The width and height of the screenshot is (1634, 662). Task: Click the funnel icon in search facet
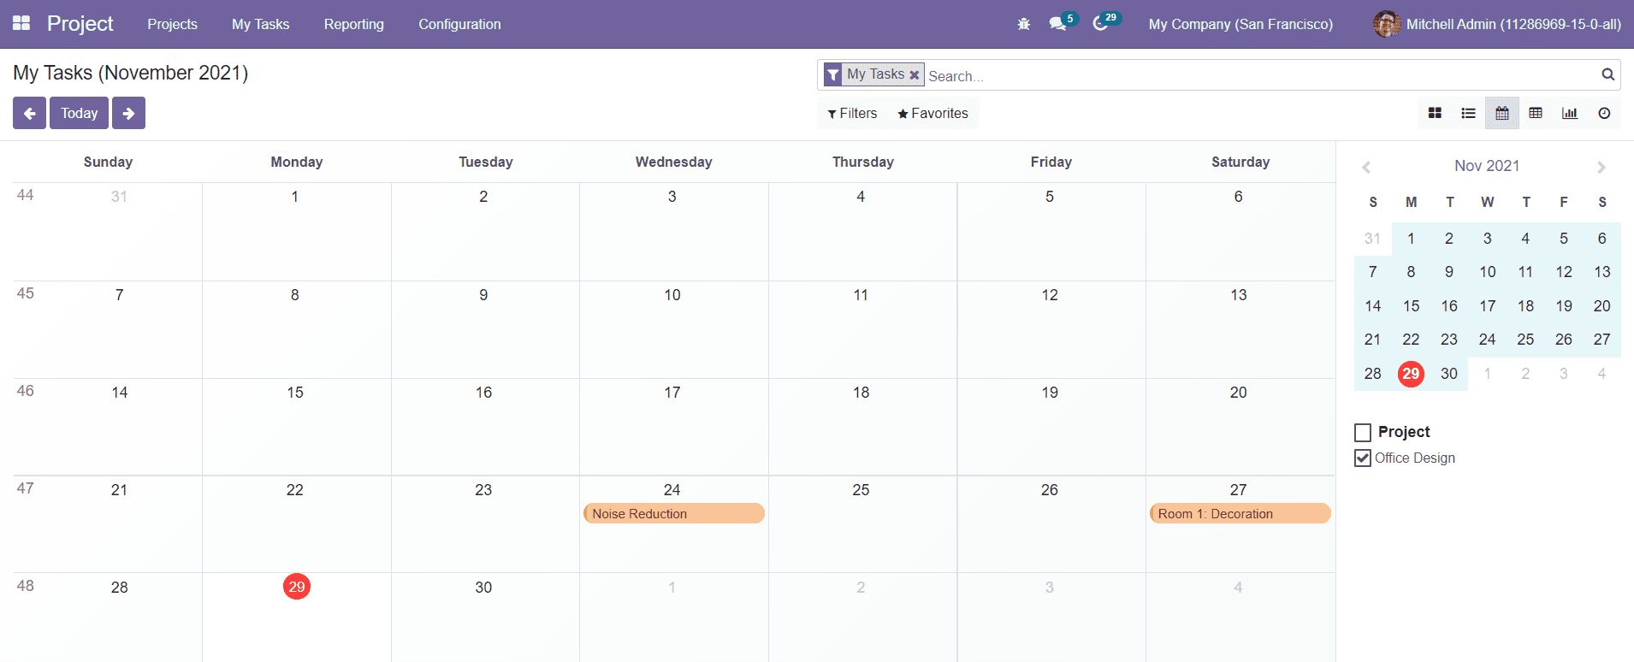coord(833,75)
